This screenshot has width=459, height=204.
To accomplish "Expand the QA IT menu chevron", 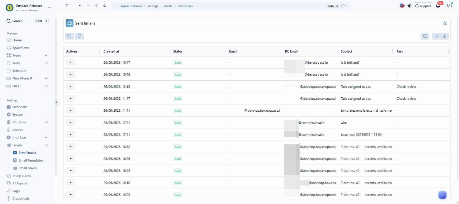I will (46, 86).
